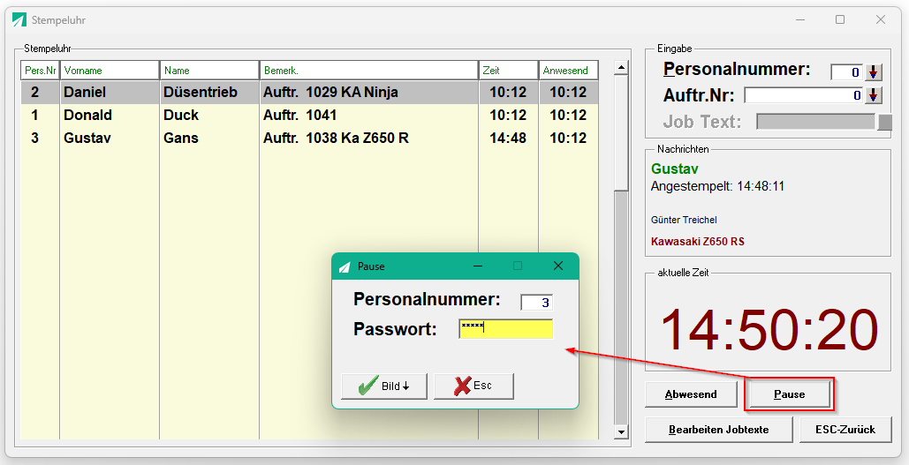The width and height of the screenshot is (909, 465).
Task: Click the Zeit column header
Action: pos(509,70)
